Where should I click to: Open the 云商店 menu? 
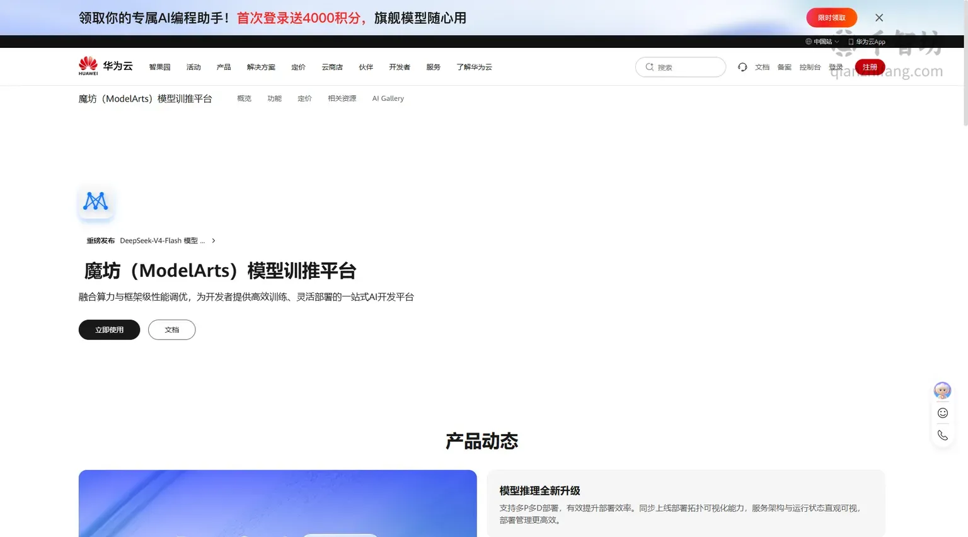pyautogui.click(x=332, y=67)
